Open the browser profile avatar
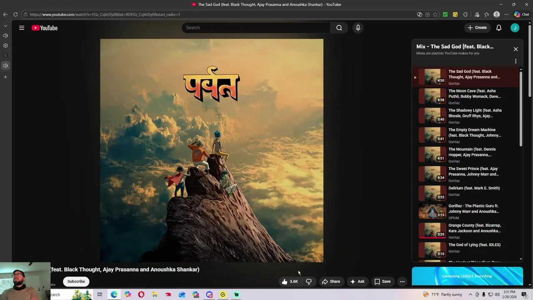Viewport: 533px width, 300px height. coord(496,15)
